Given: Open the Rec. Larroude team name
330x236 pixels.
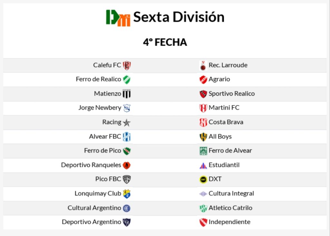Looking at the screenshot, I should (x=228, y=65).
